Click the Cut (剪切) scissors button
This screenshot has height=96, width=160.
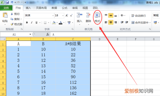[x=15, y=14]
